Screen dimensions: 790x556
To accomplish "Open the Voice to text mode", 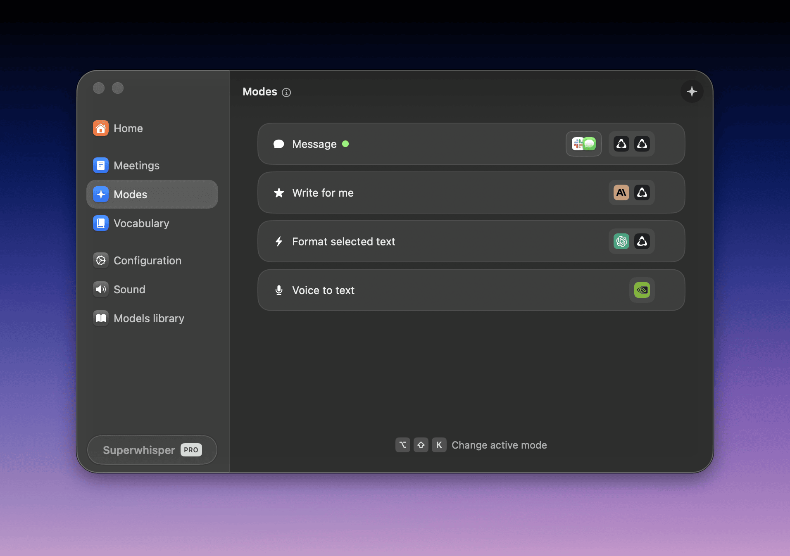I will (471, 290).
